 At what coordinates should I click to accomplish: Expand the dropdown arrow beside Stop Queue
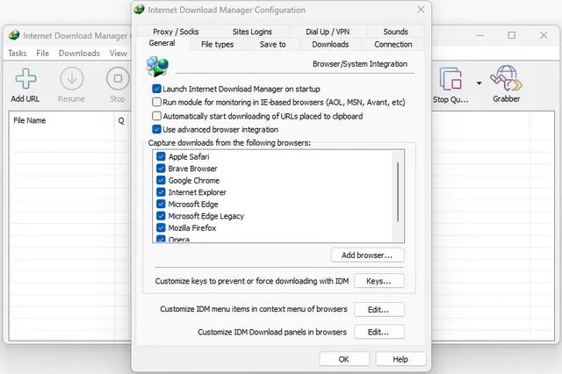479,83
